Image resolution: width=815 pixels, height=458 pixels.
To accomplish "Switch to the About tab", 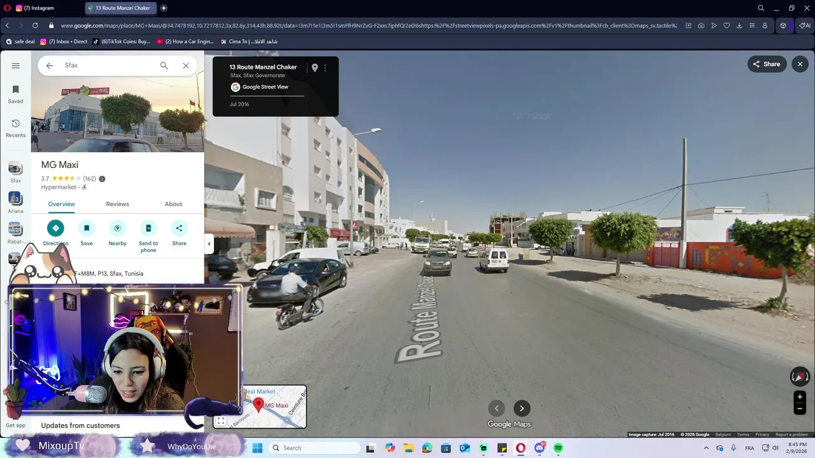I will [173, 204].
